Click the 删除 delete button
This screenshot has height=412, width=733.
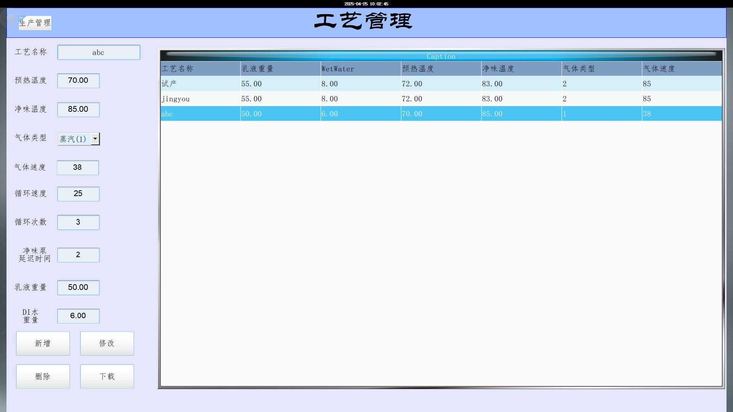43,376
